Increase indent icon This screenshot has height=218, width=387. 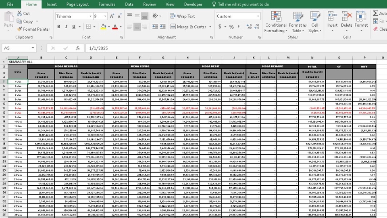click(162, 27)
